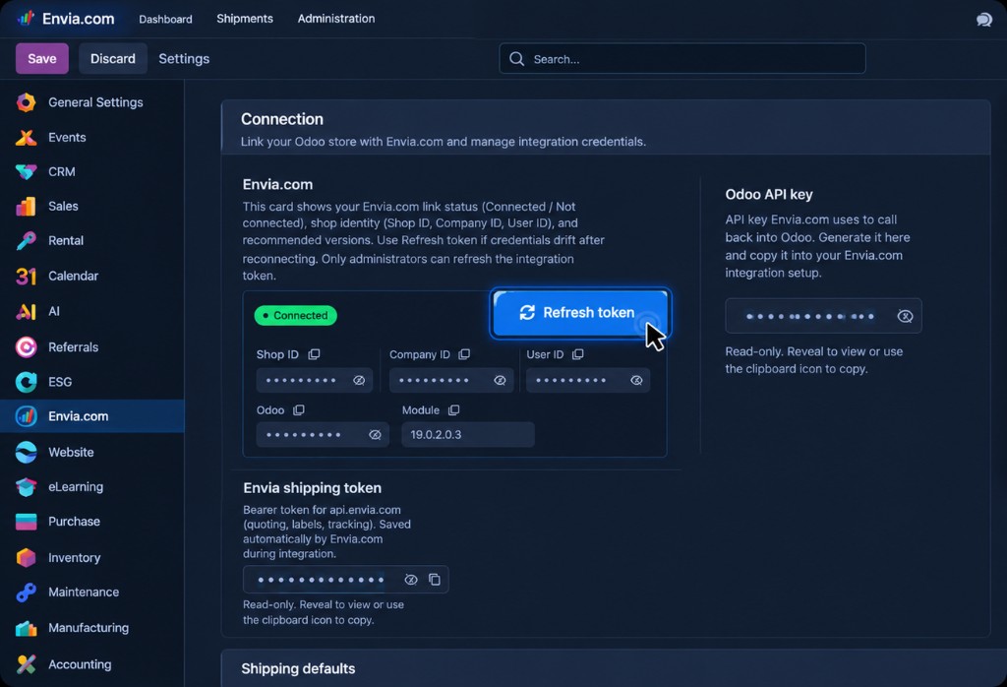Click the Odoo API key heading
The height and width of the screenshot is (687, 1007).
[769, 194]
